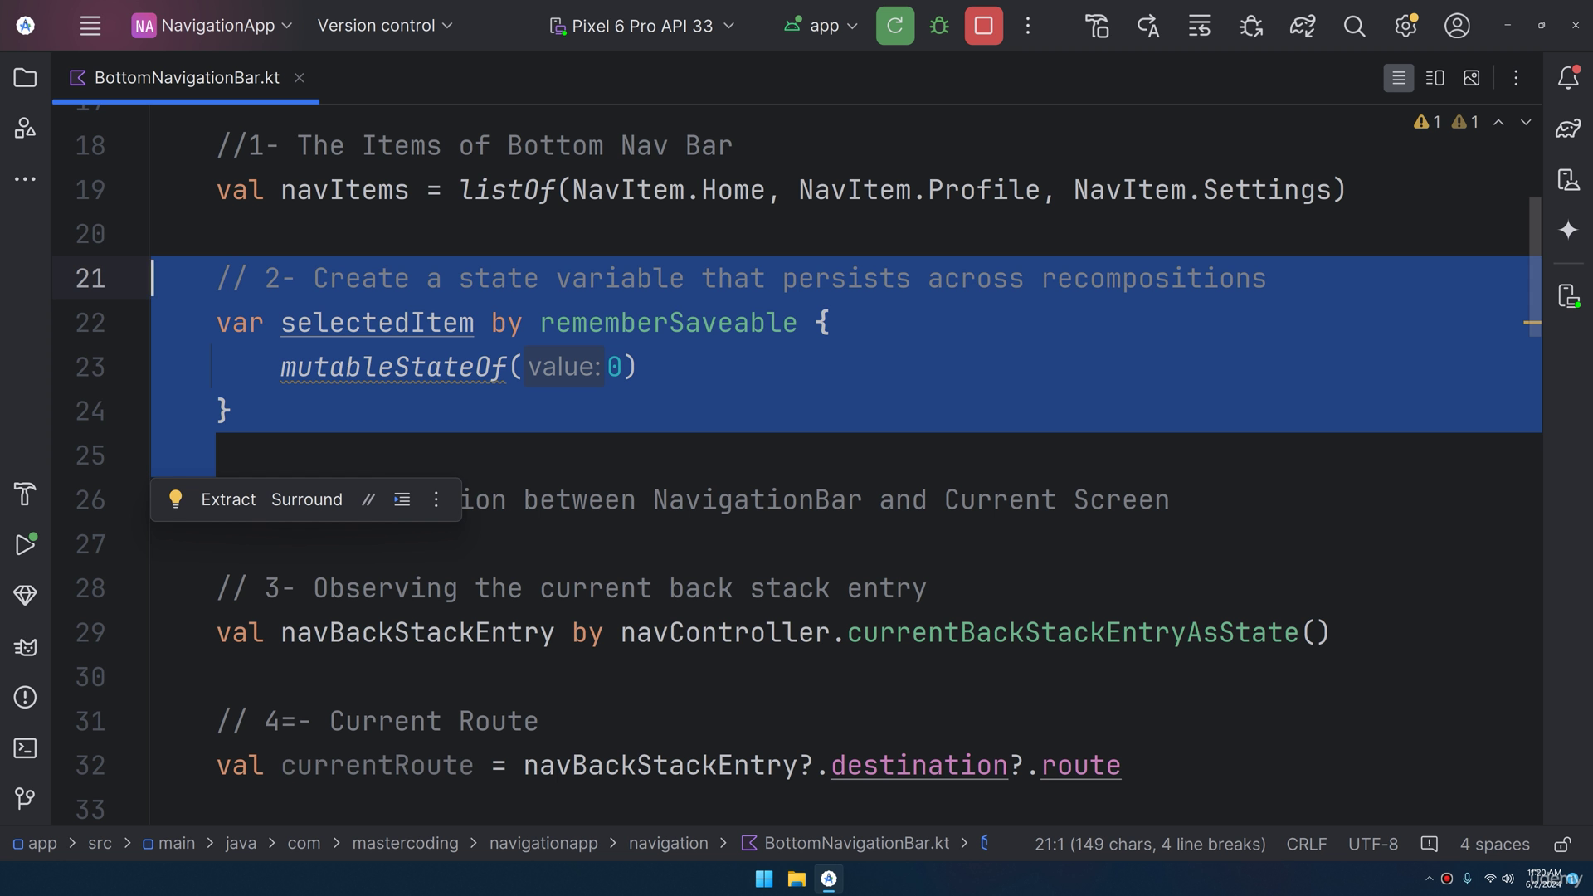The width and height of the screenshot is (1593, 896).
Task: Open IDE settings gear
Action: pyautogui.click(x=1405, y=26)
